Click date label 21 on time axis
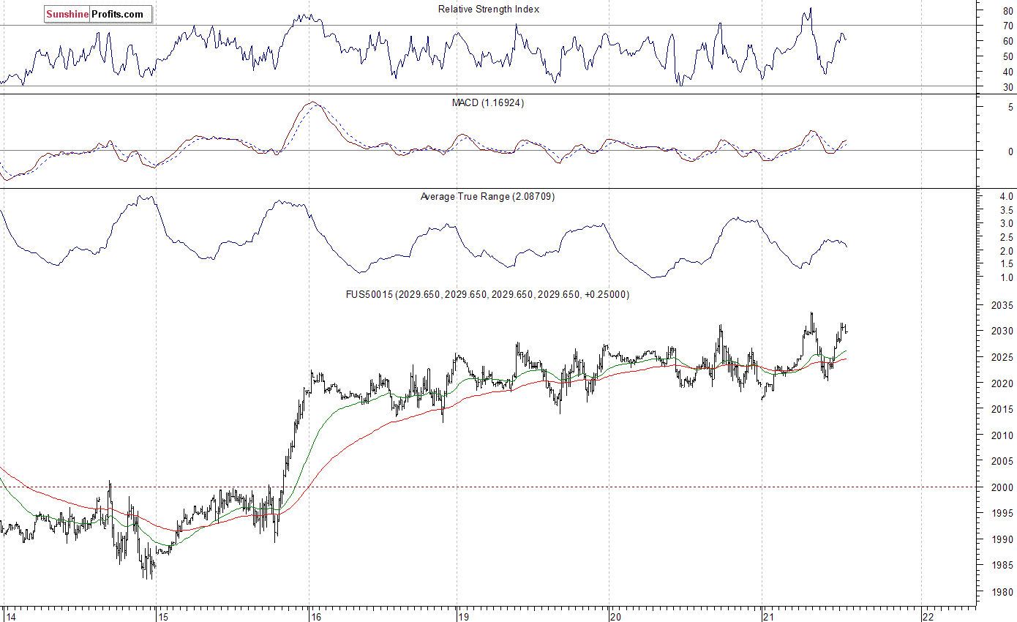 point(769,616)
